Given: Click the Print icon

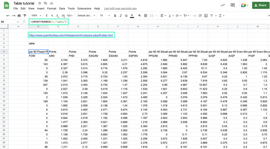Looking at the screenshot, I should coord(19,16).
